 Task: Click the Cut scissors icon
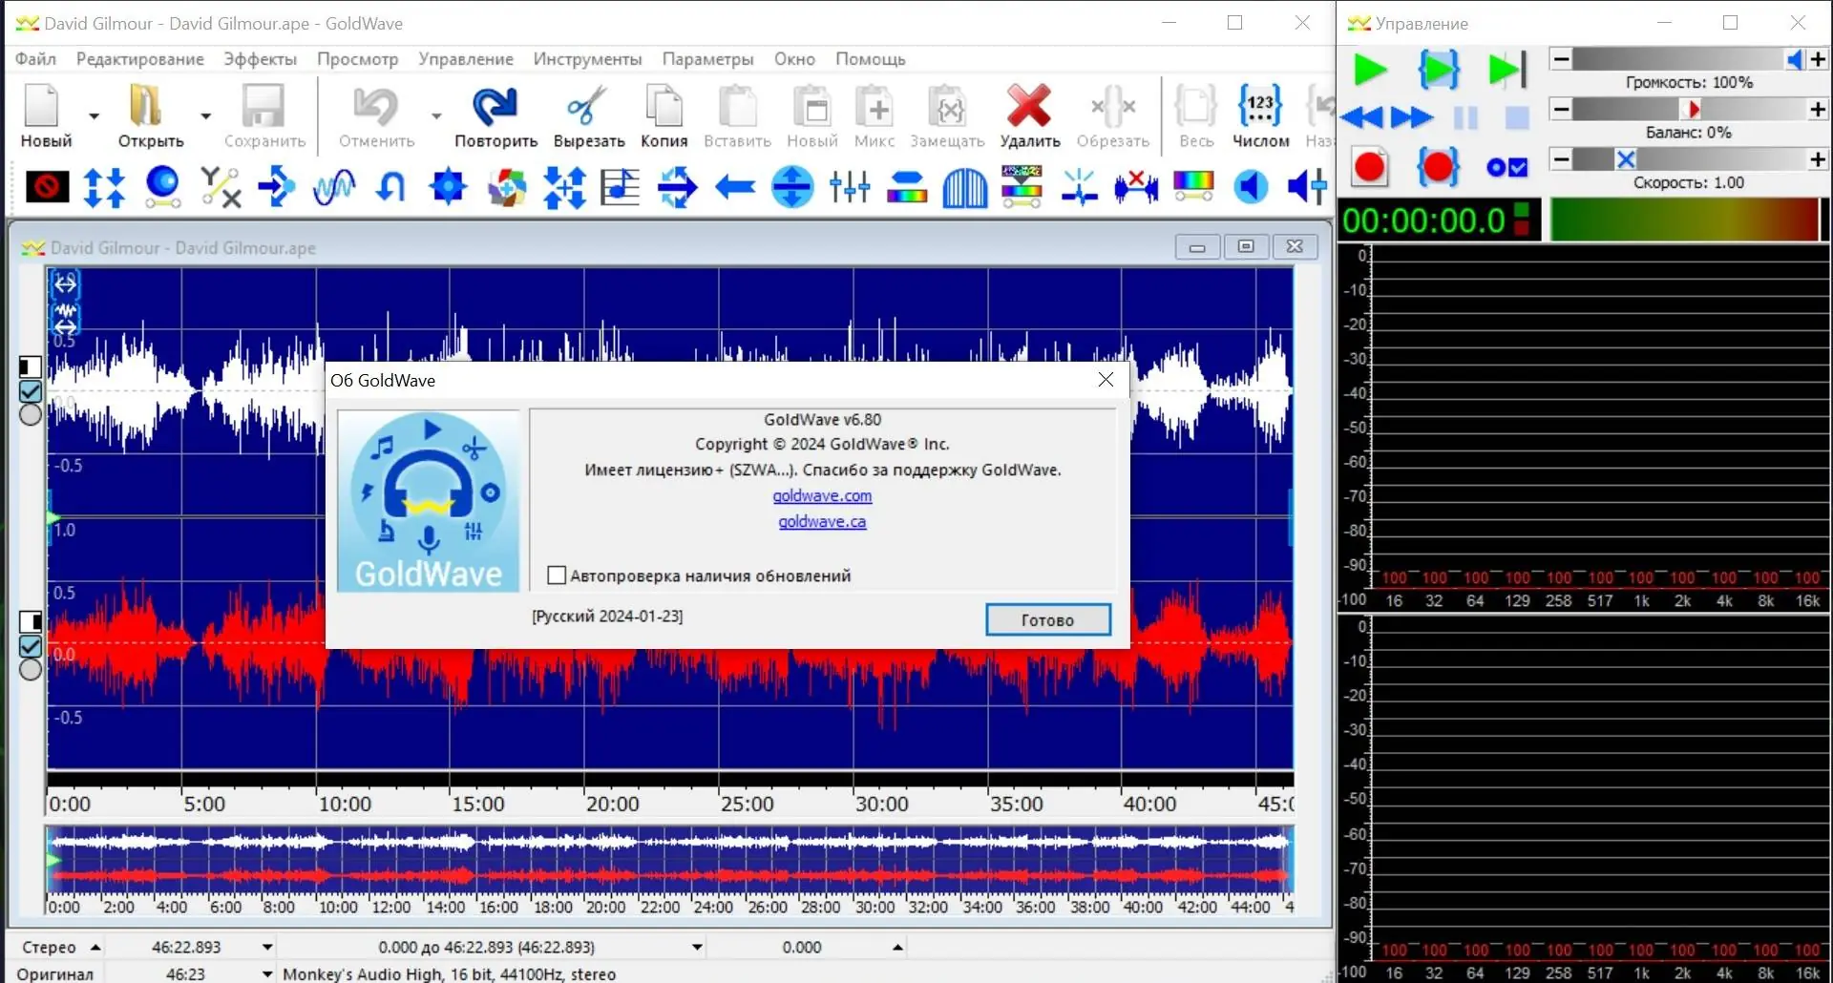coord(588,107)
